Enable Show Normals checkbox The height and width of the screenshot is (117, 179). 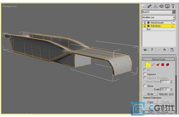pos(145,86)
